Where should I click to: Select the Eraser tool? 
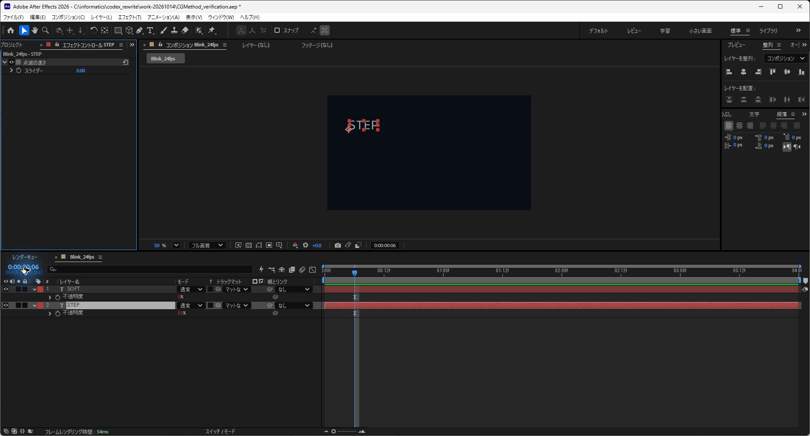pos(185,31)
